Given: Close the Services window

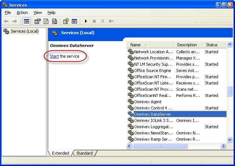Looking at the screenshot, I should [230, 5].
